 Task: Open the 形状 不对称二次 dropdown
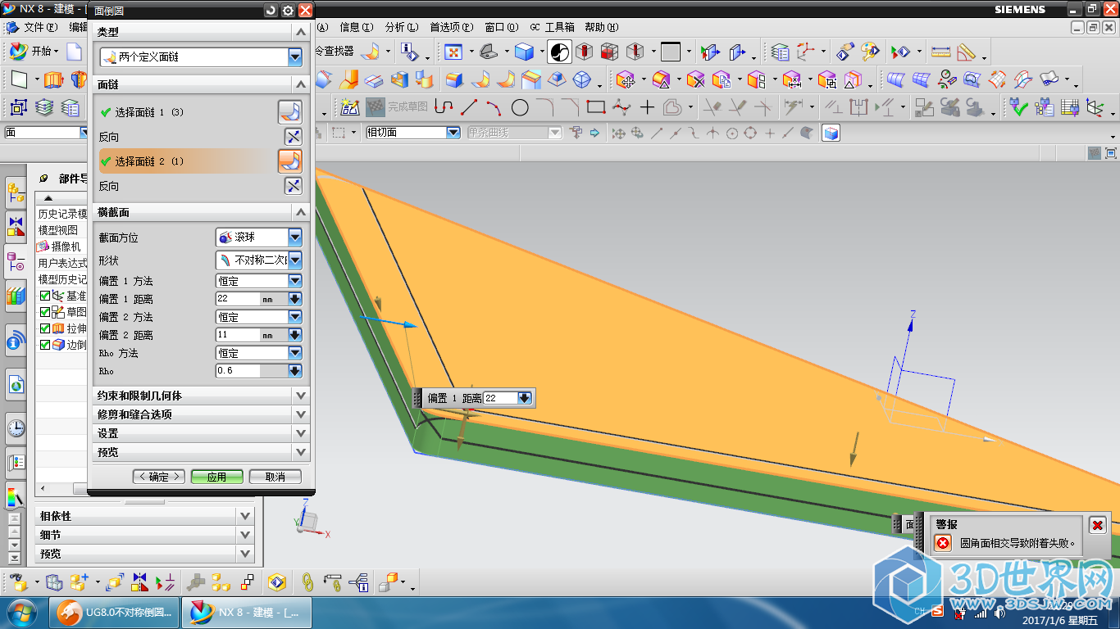point(259,260)
